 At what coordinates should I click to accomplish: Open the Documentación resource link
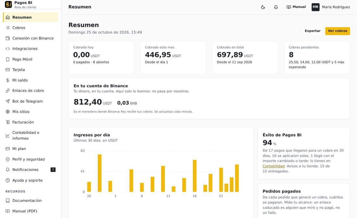[x=31, y=201]
